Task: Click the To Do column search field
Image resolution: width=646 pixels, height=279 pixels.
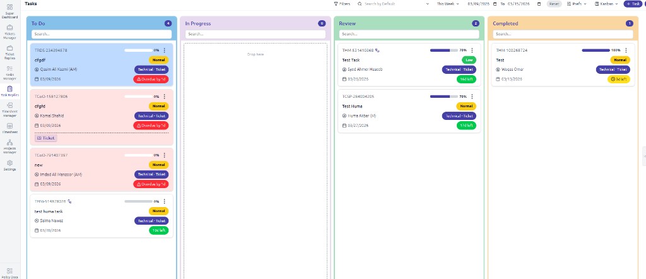Action: [x=102, y=33]
